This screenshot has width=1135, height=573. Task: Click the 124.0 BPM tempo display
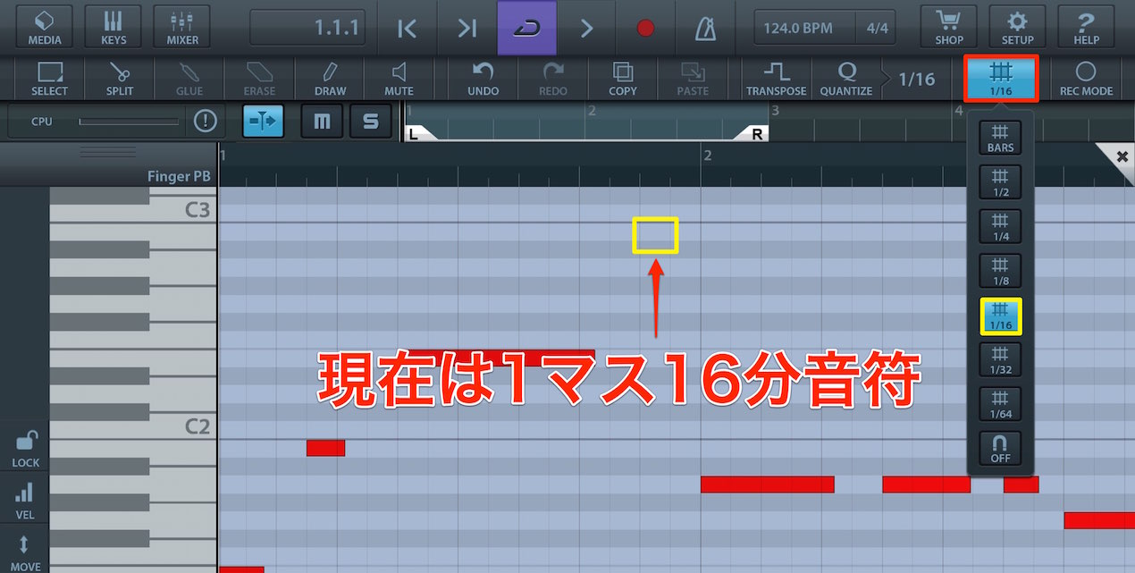[x=803, y=28]
